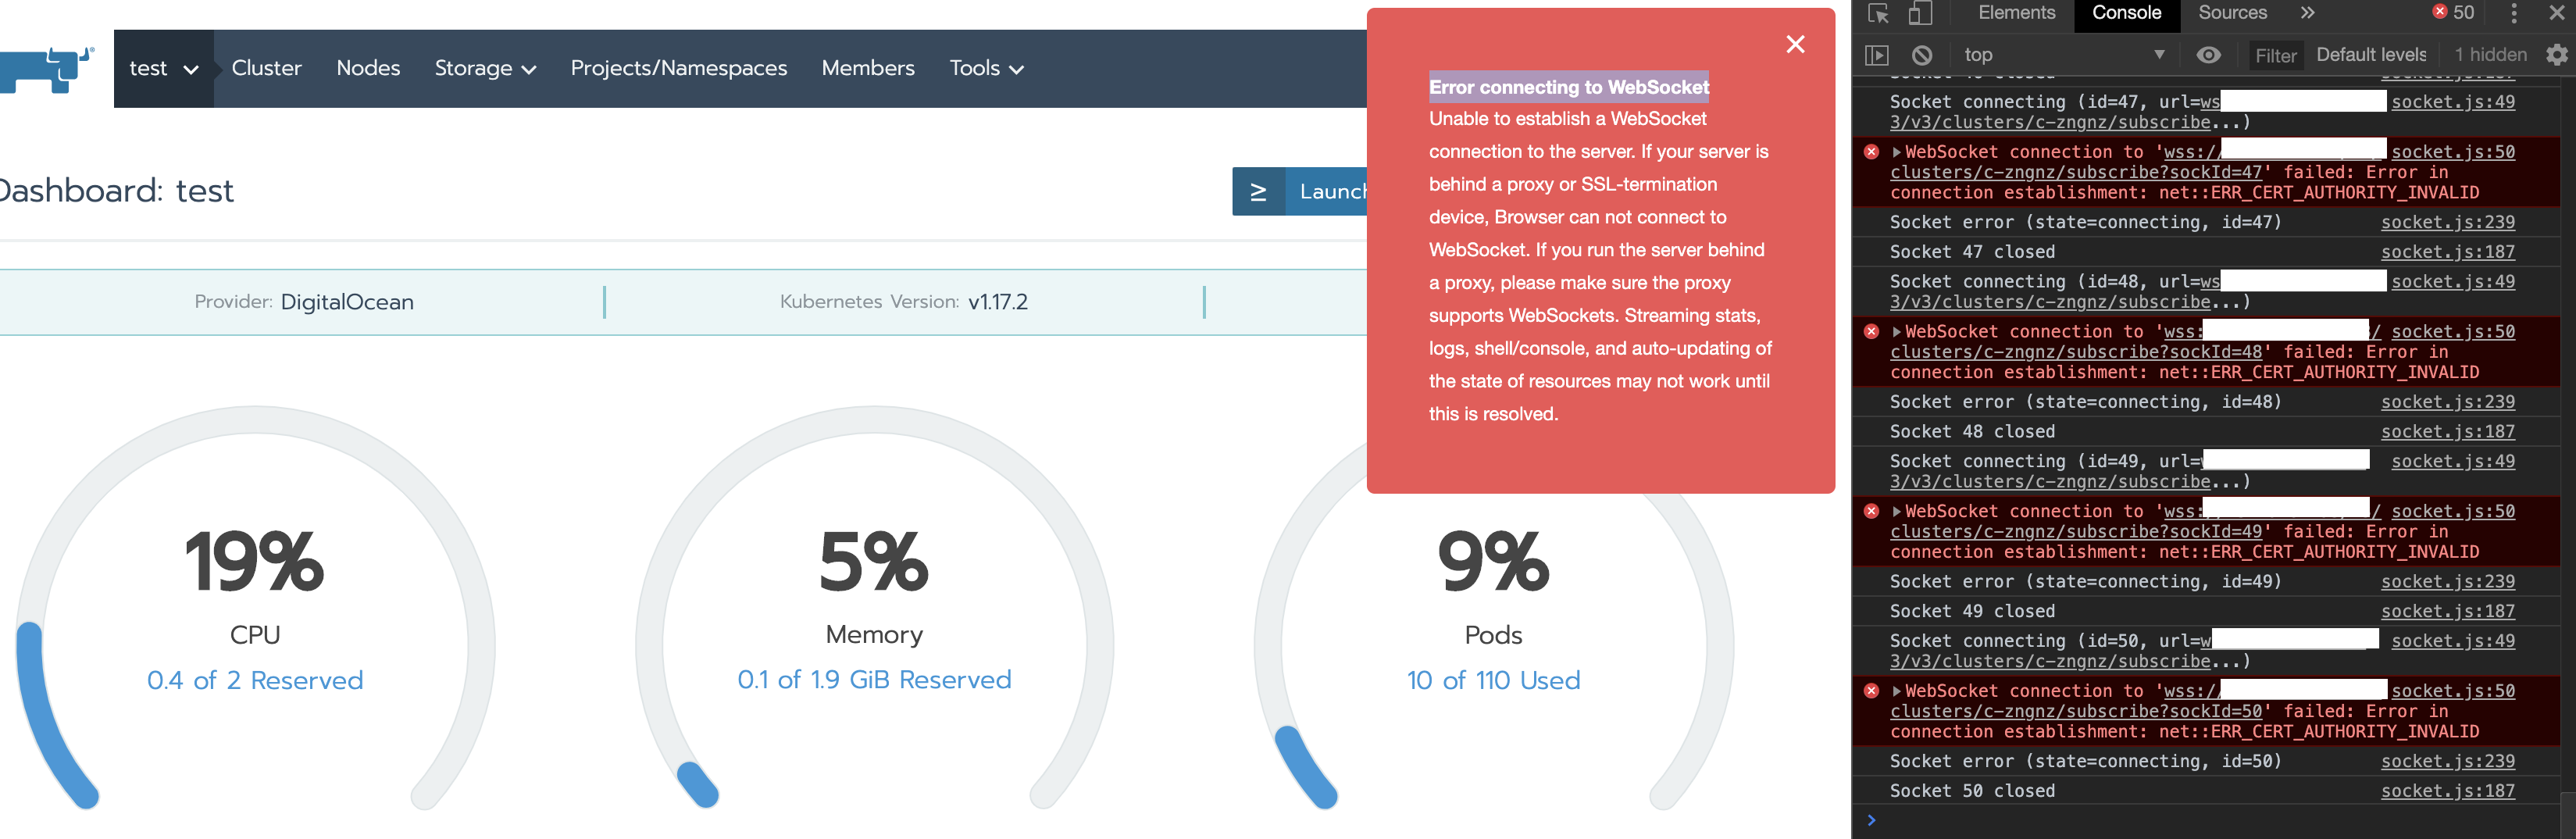Click the '10 of 110 Used' text

click(x=1493, y=680)
